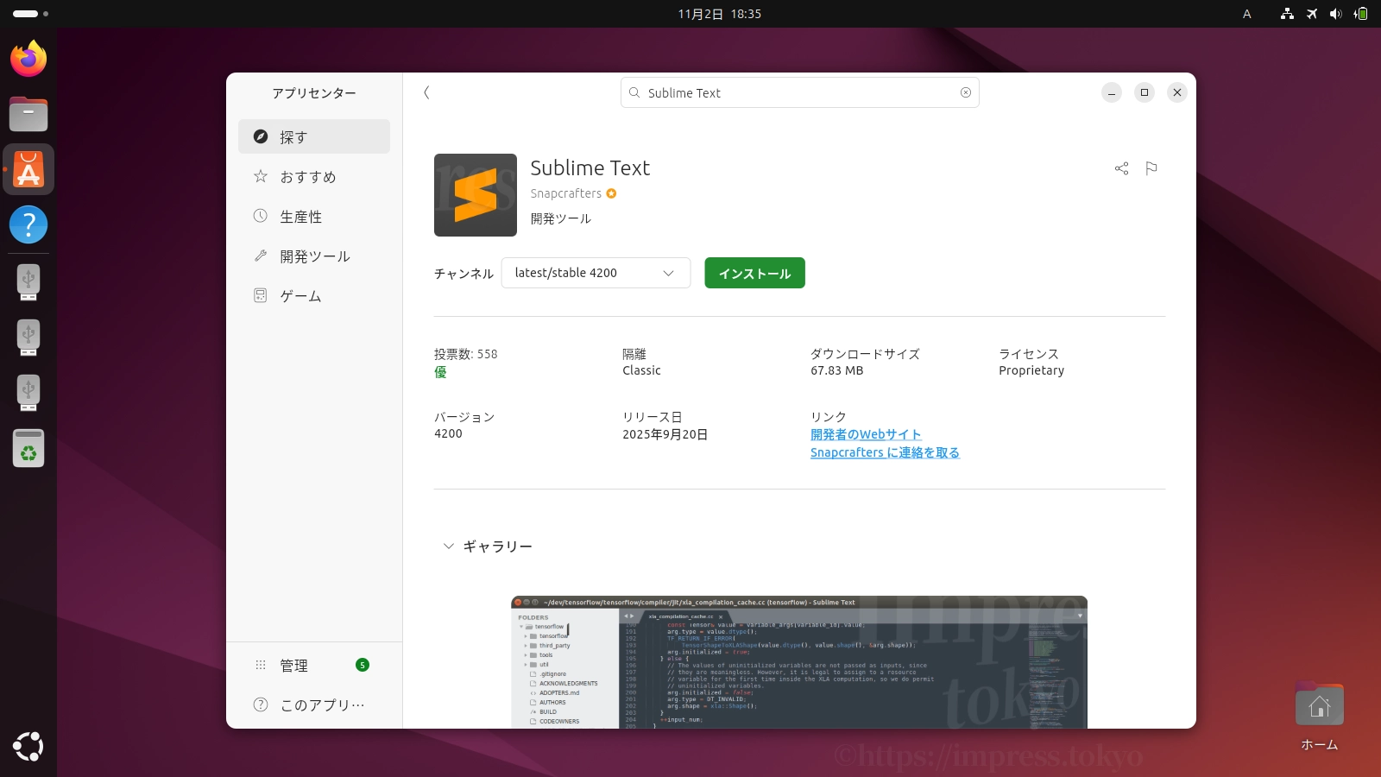Open 管理 (Manage) with 5 updates

[314, 665]
